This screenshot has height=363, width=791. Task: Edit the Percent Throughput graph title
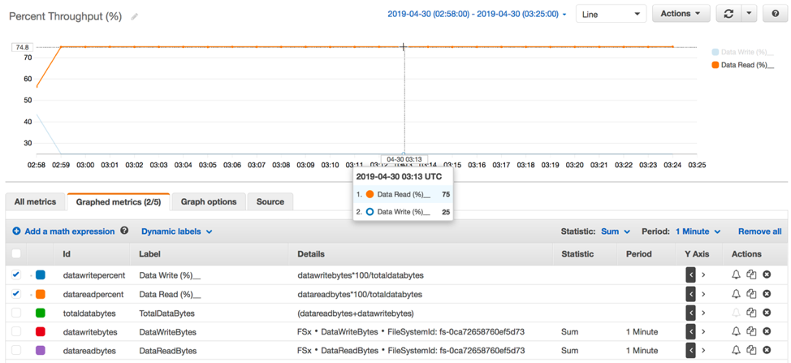[134, 16]
